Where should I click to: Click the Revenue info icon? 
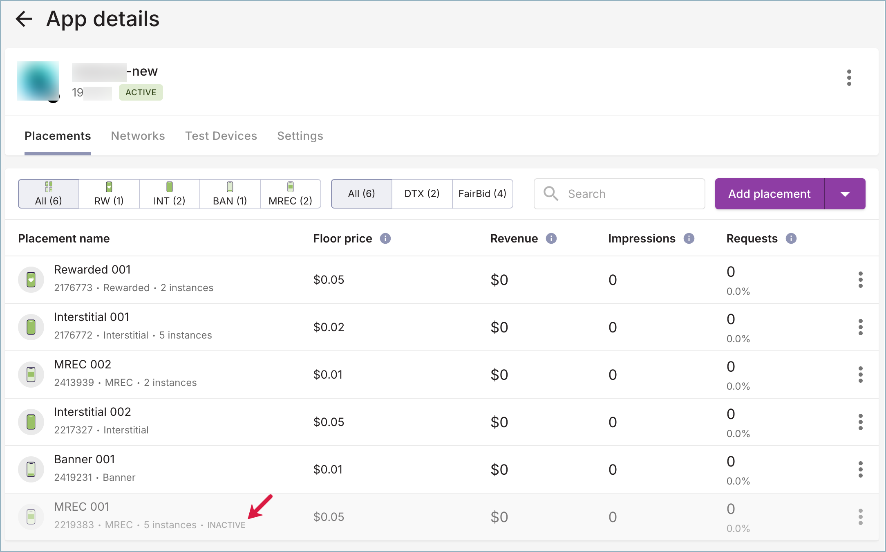[x=551, y=238]
